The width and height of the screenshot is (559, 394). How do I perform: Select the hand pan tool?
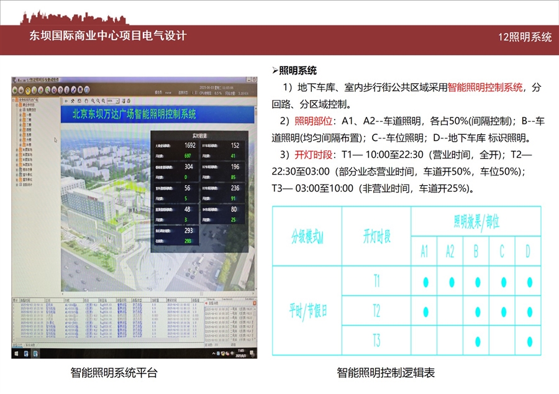tap(86, 101)
